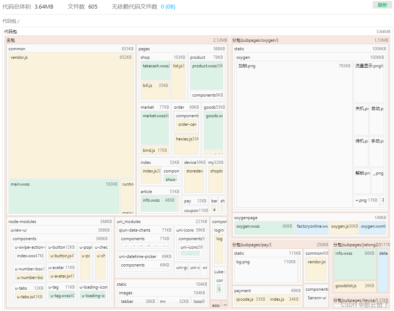Select the info.wxss 48KB block in article
394x311 pixels.
[x=159, y=203]
